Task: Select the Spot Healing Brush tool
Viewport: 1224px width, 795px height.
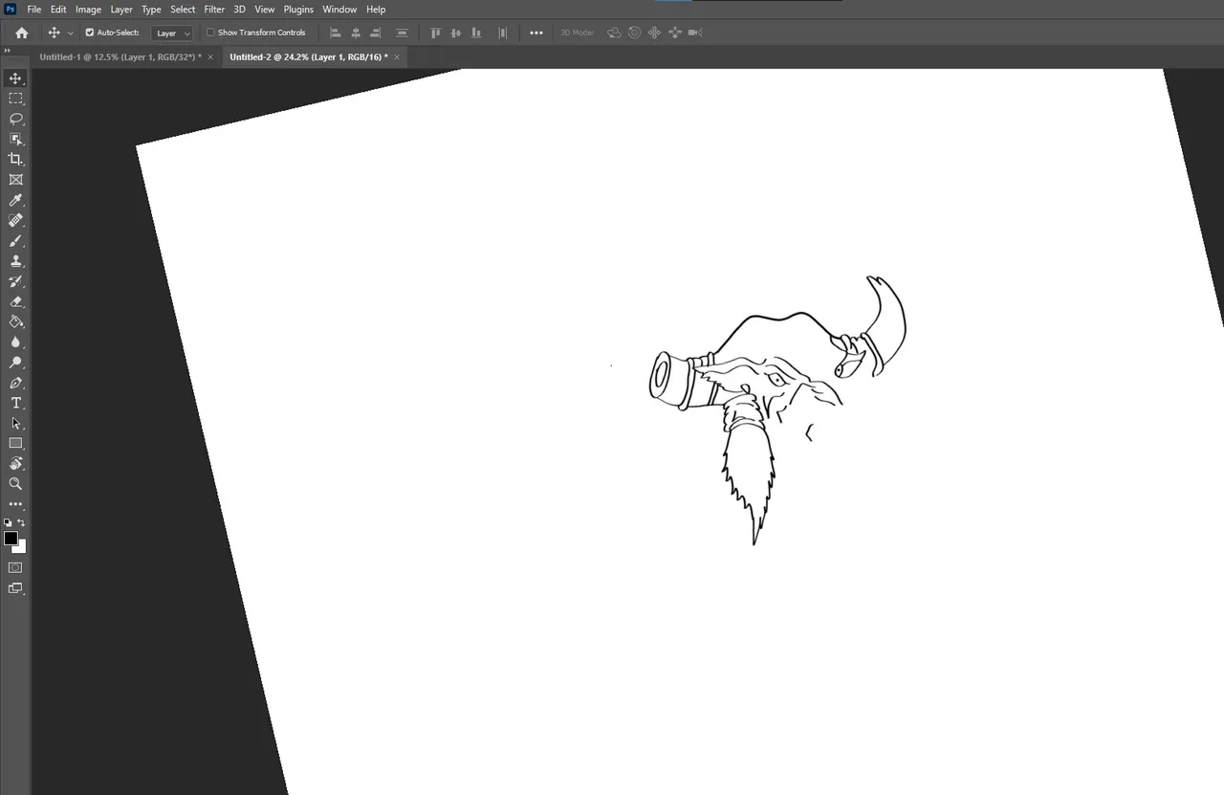Action: tap(15, 220)
